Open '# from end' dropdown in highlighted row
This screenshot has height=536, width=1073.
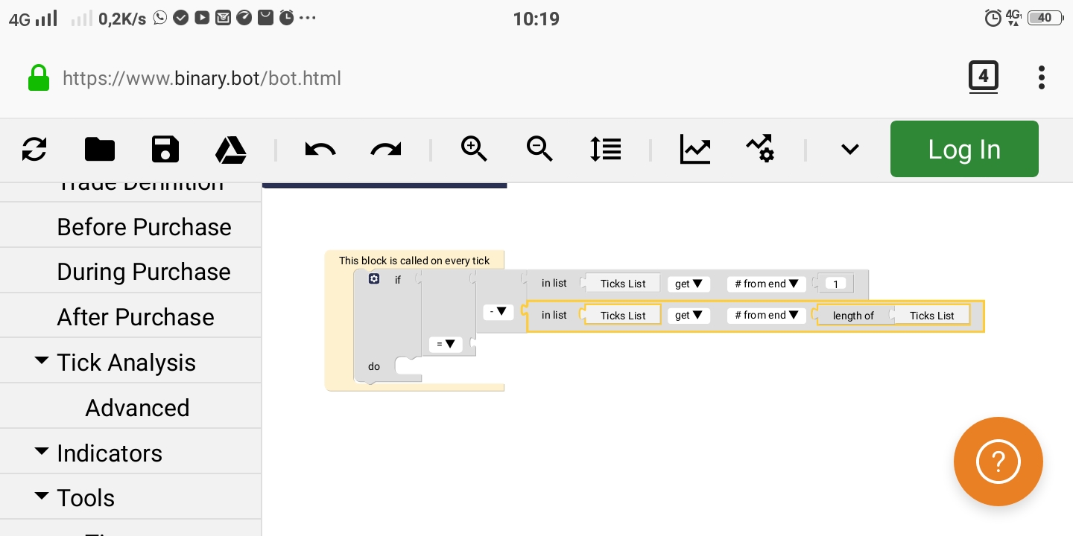point(767,316)
